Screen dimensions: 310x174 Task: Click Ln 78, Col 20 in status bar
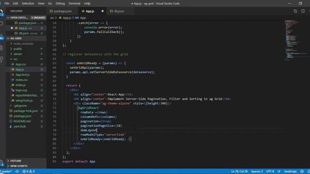(x=239, y=171)
